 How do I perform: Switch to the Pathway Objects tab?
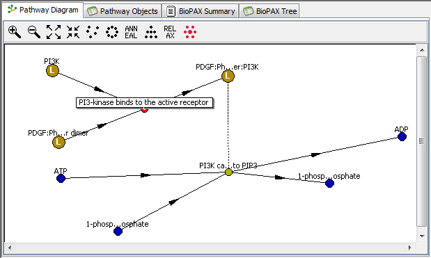(x=123, y=11)
